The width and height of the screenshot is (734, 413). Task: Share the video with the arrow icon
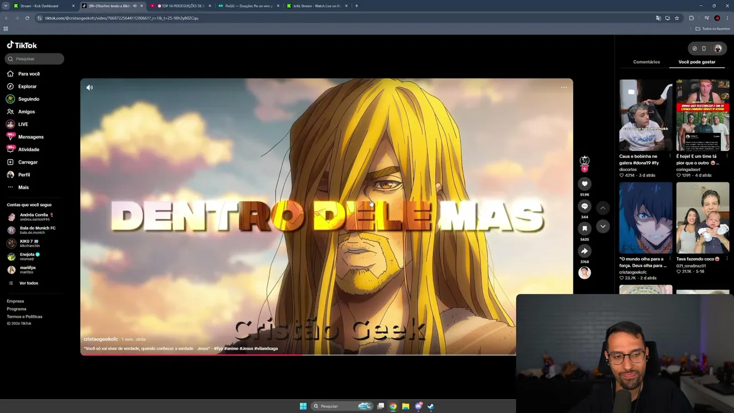tap(584, 251)
